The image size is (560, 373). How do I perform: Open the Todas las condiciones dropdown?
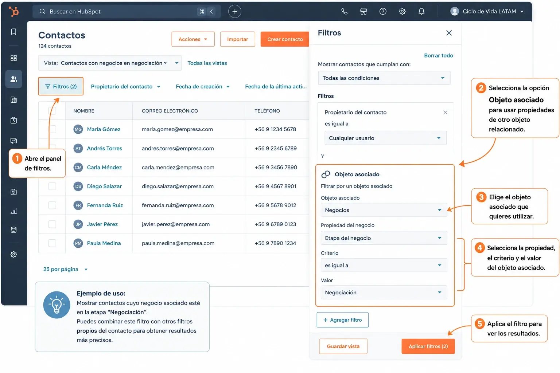384,78
